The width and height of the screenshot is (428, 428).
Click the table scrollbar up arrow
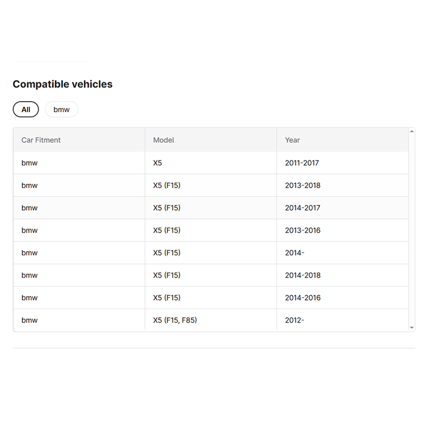pyautogui.click(x=411, y=132)
